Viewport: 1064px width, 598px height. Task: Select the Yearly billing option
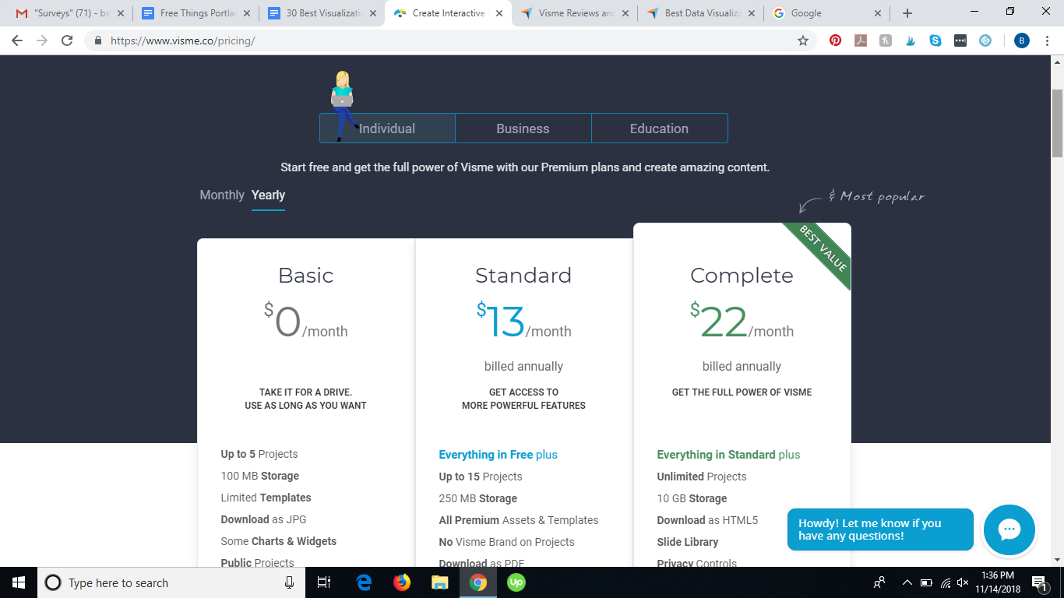268,195
